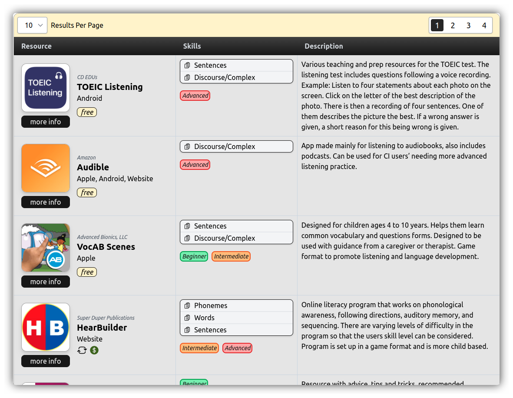Click the free tag under TOEIC Listening
Image resolution: width=513 pixels, height=398 pixels.
87,112
